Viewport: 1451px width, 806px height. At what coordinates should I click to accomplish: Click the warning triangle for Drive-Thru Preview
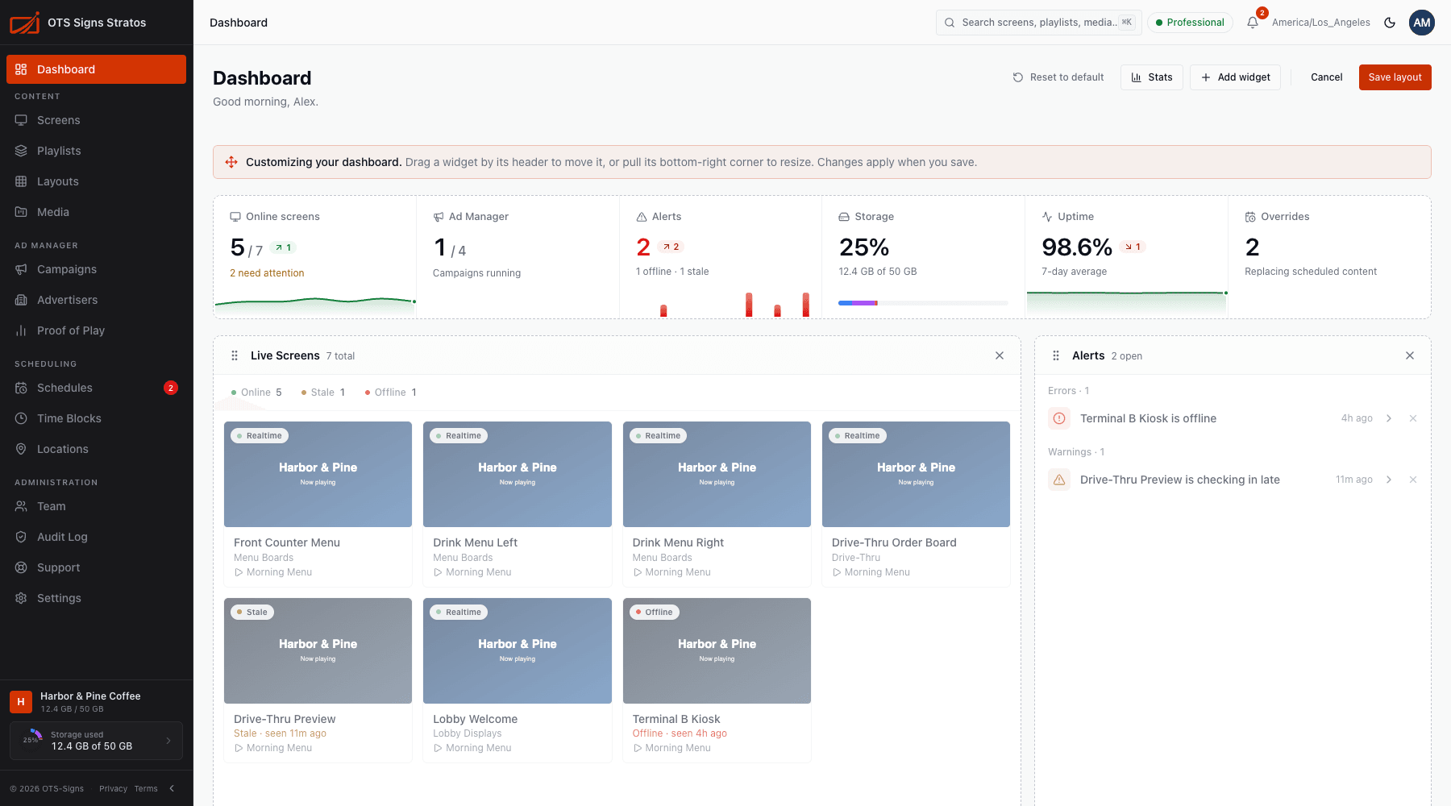pyautogui.click(x=1059, y=480)
